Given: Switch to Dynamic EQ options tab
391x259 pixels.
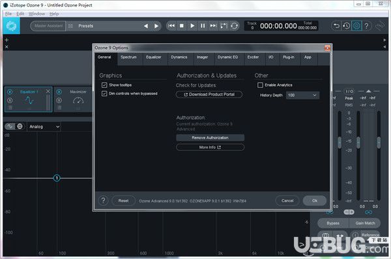Looking at the screenshot, I should coord(227,57).
